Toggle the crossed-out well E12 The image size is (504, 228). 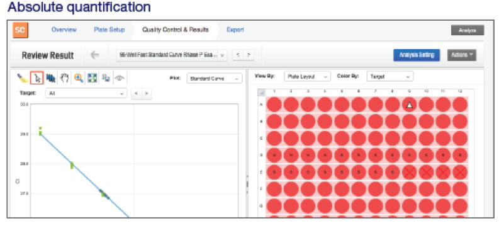(x=460, y=173)
